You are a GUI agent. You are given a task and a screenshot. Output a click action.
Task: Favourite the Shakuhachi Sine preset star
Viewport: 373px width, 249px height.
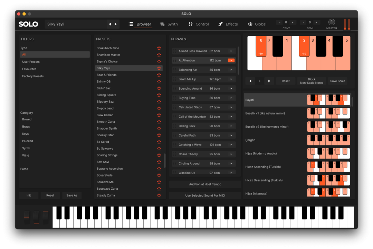coord(159,48)
